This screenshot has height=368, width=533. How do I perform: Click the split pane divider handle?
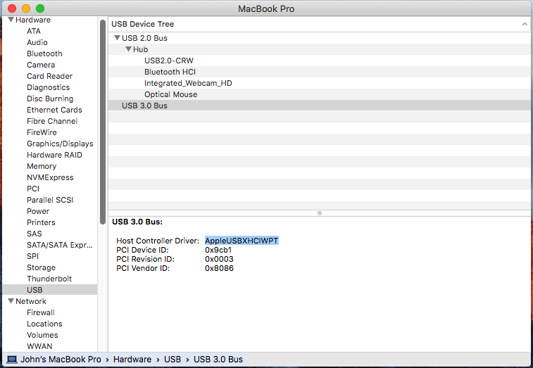coord(320,213)
